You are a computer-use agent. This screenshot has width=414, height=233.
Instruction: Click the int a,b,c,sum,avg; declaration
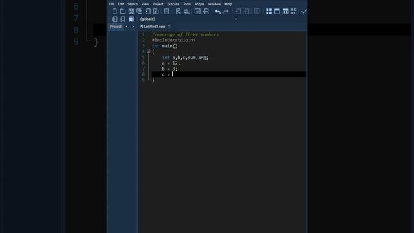pos(185,58)
